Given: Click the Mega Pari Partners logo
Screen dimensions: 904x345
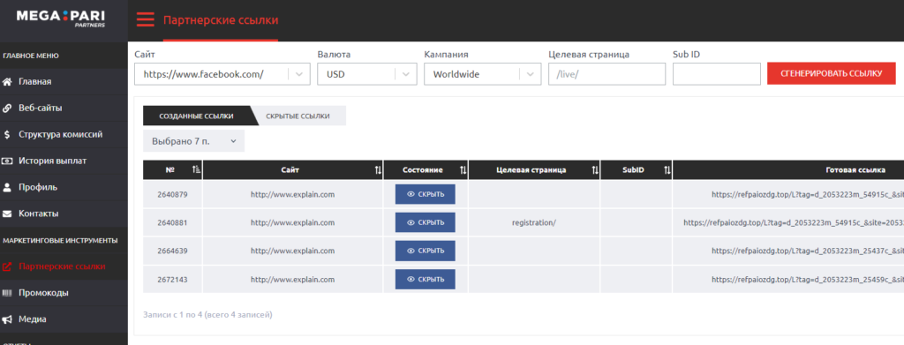Looking at the screenshot, I should (x=61, y=19).
